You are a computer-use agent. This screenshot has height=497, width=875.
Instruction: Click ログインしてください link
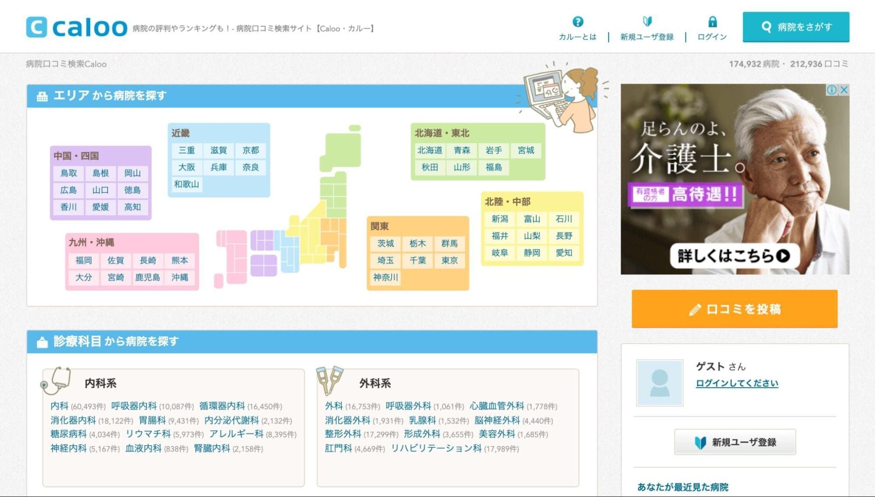coord(737,383)
